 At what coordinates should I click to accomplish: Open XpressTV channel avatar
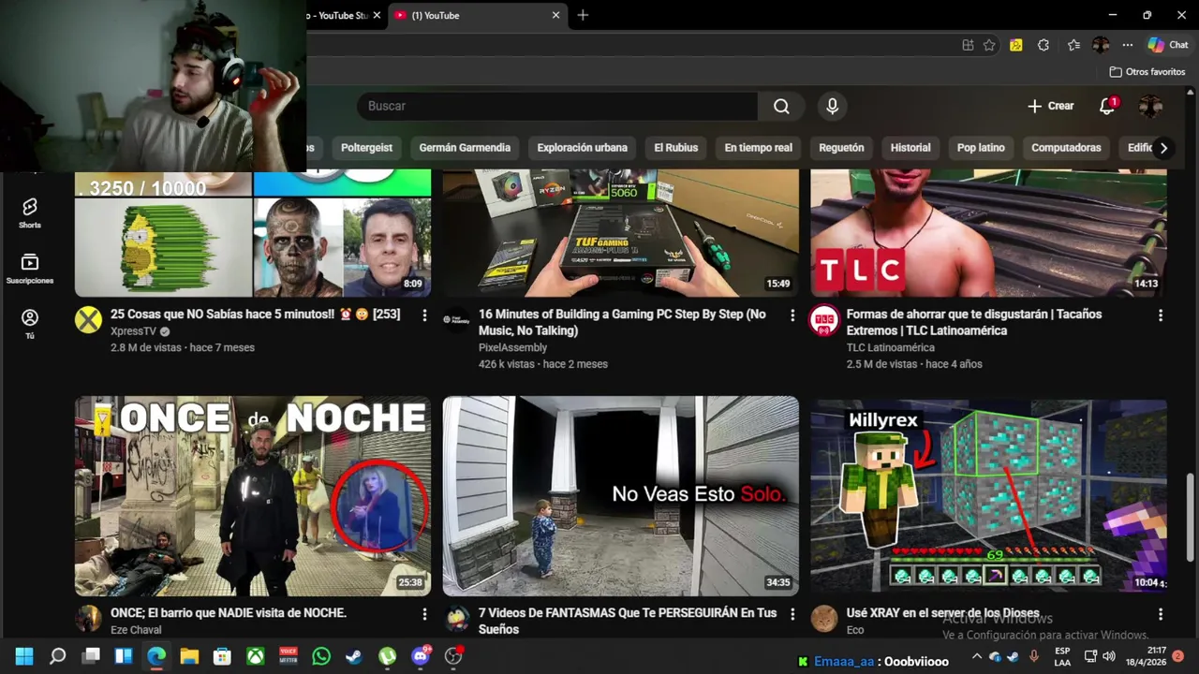point(88,320)
